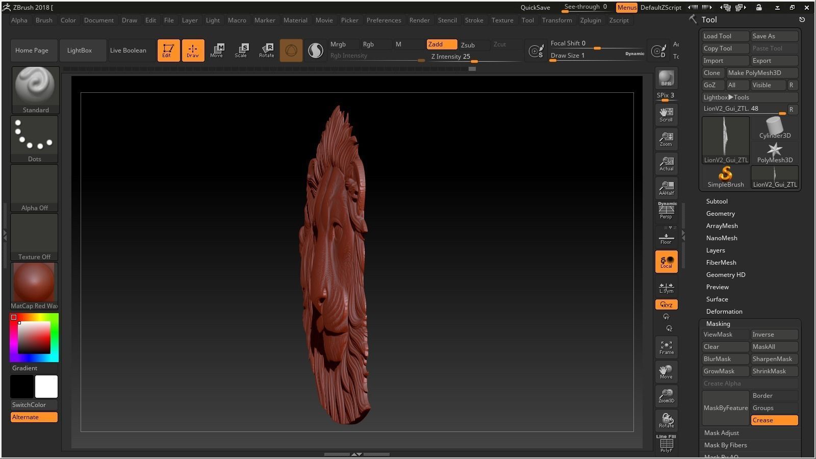Click Make PolyMesh3D button
The width and height of the screenshot is (816, 459).
pyautogui.click(x=762, y=73)
